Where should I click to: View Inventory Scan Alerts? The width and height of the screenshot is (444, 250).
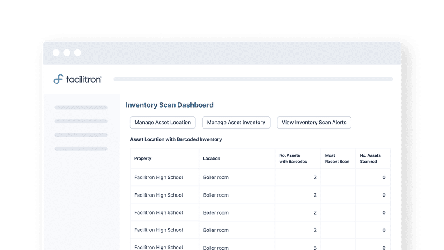tap(314, 123)
